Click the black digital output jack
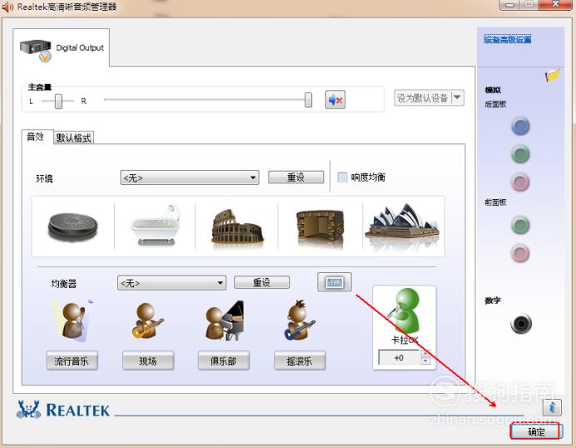The height and width of the screenshot is (448, 576). coord(521,324)
